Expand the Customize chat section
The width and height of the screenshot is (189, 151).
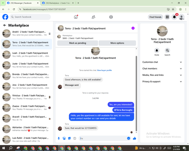pos(162,62)
